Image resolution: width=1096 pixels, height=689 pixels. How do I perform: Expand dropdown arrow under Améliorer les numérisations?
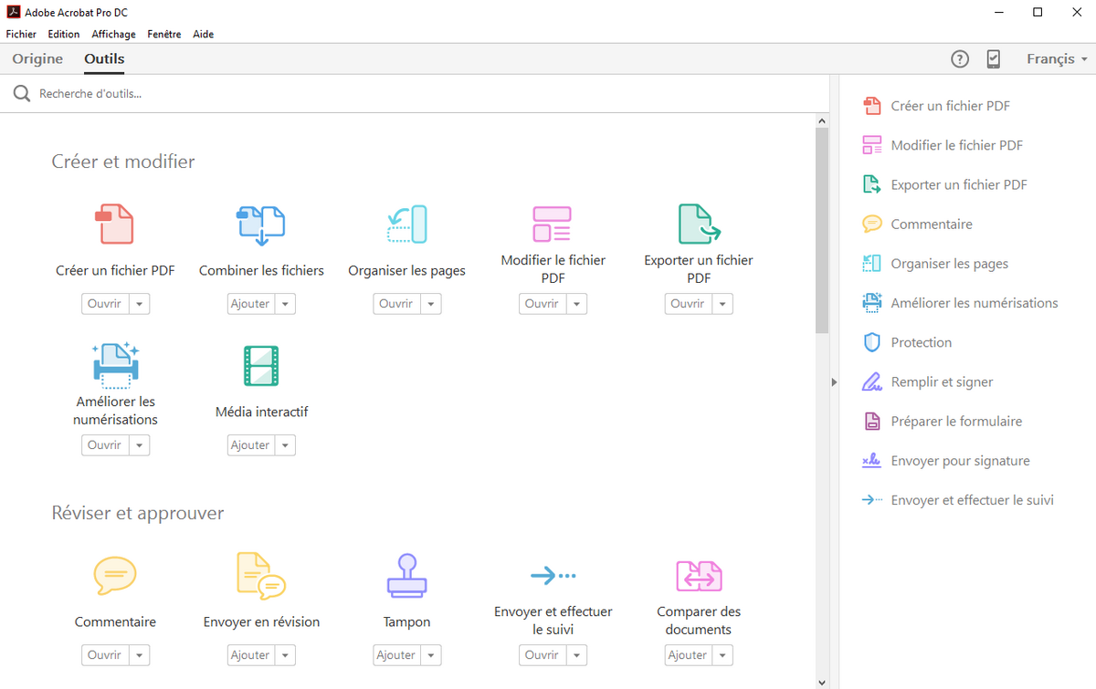139,445
